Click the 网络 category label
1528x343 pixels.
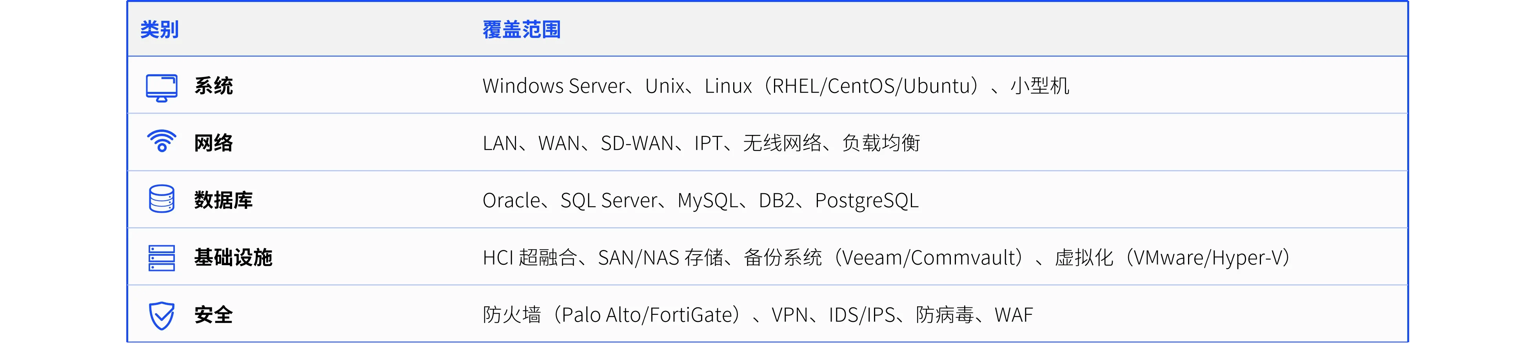(214, 143)
